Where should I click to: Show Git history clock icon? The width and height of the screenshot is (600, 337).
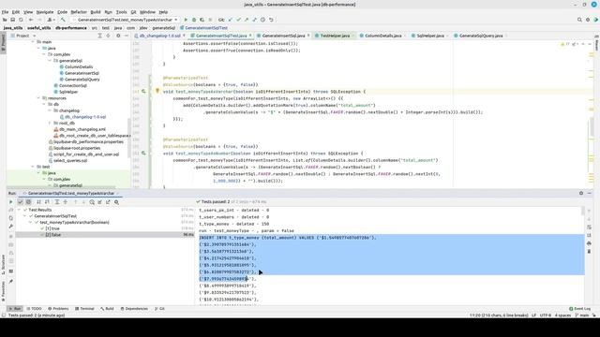tap(262, 20)
